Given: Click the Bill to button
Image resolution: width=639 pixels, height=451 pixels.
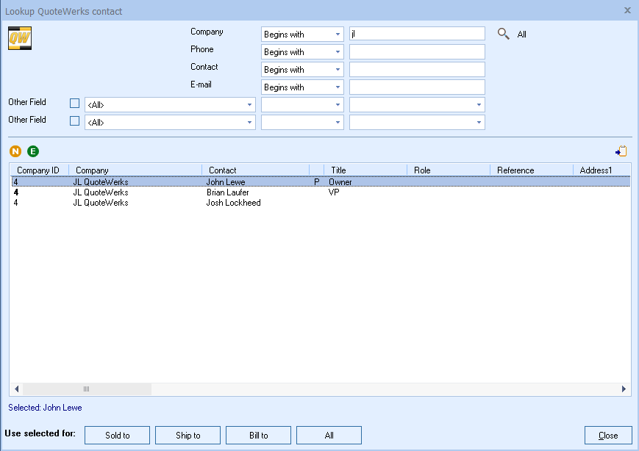Looking at the screenshot, I should 258,435.
